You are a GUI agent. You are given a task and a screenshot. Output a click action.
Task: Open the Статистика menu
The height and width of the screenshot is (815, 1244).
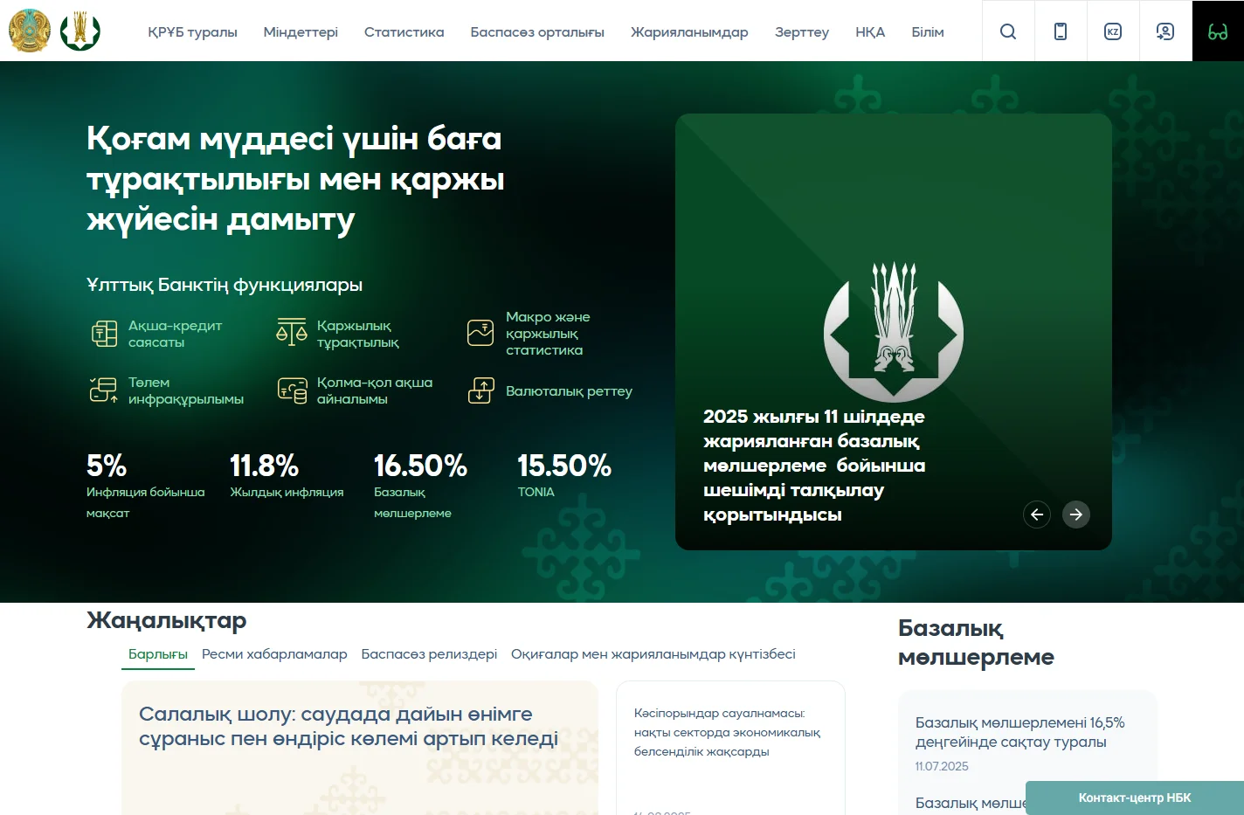(x=404, y=32)
